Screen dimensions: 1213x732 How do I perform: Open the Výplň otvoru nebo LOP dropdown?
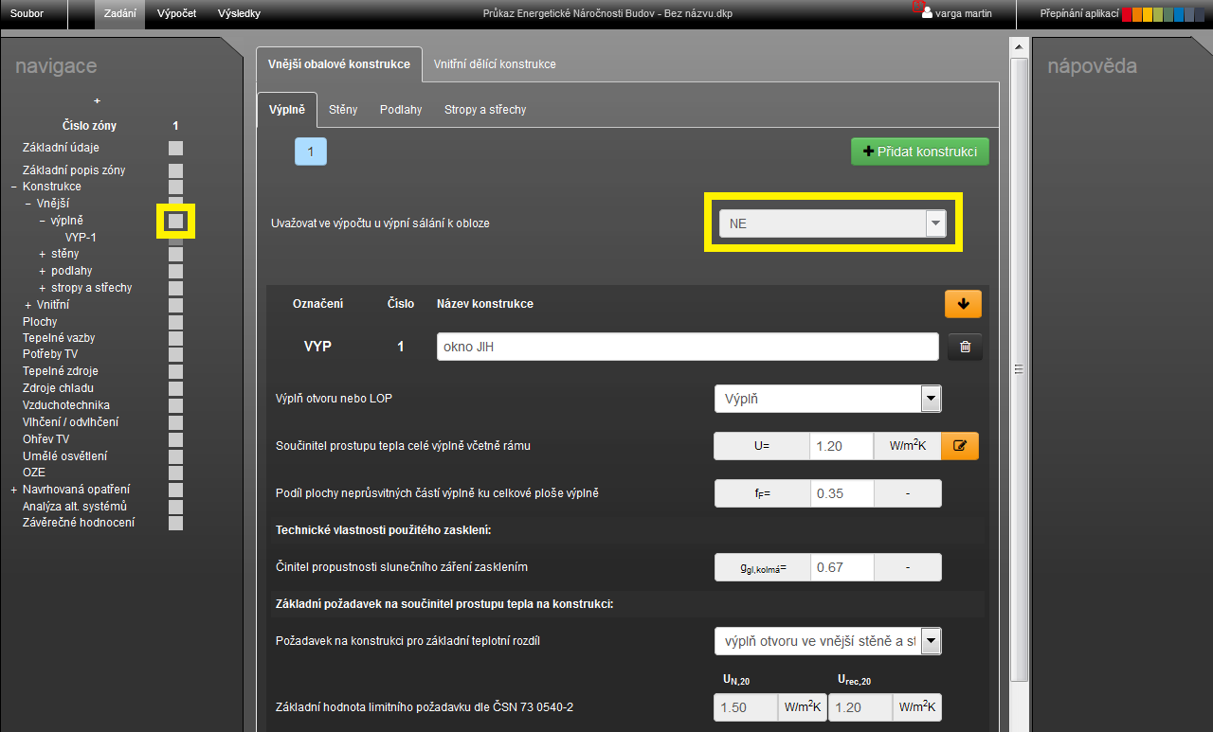828,399
